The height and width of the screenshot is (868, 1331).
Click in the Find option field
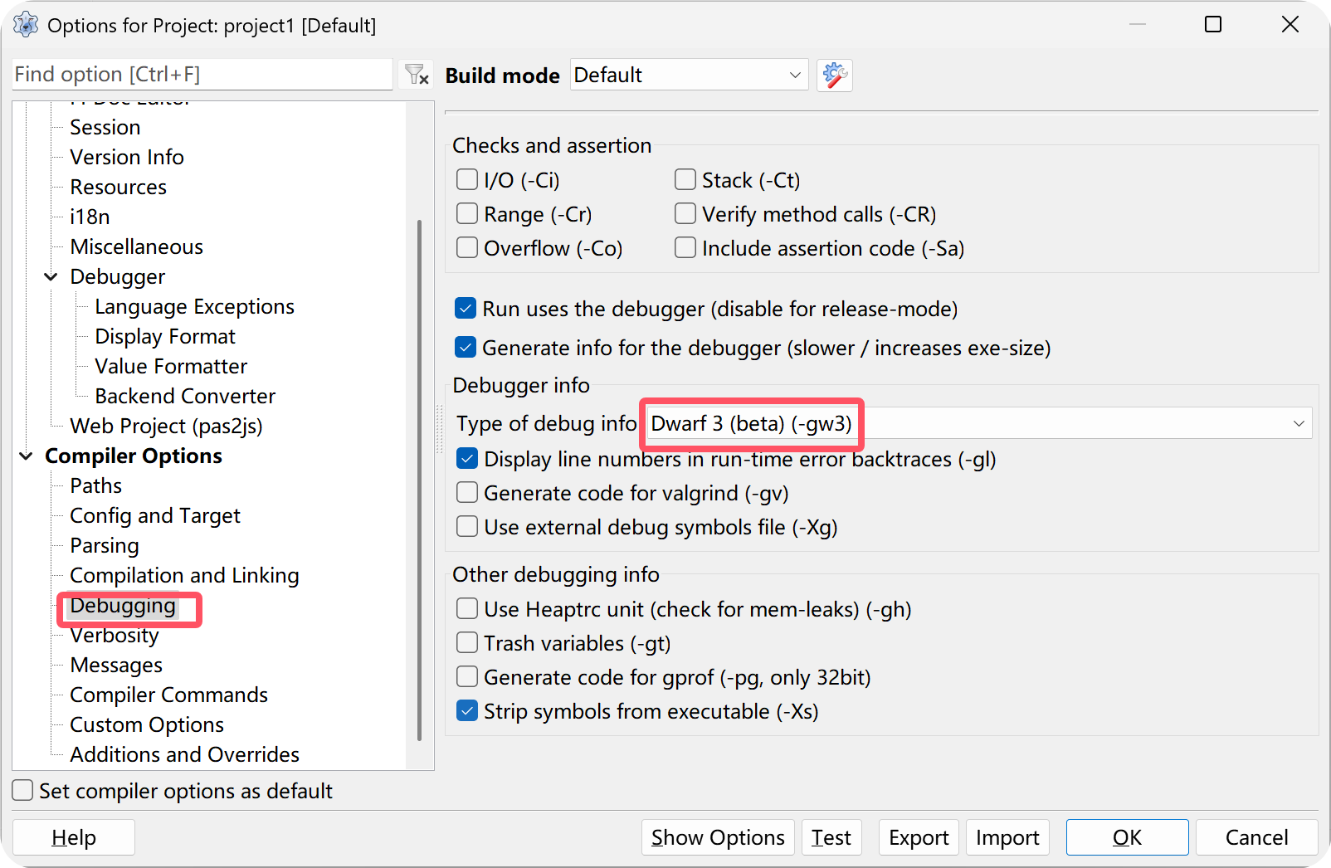pyautogui.click(x=202, y=75)
